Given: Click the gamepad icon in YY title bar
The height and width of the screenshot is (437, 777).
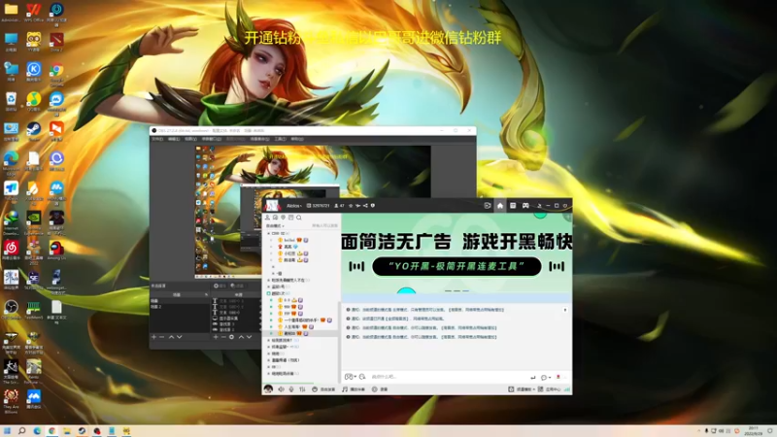Looking at the screenshot, I should click(525, 206).
